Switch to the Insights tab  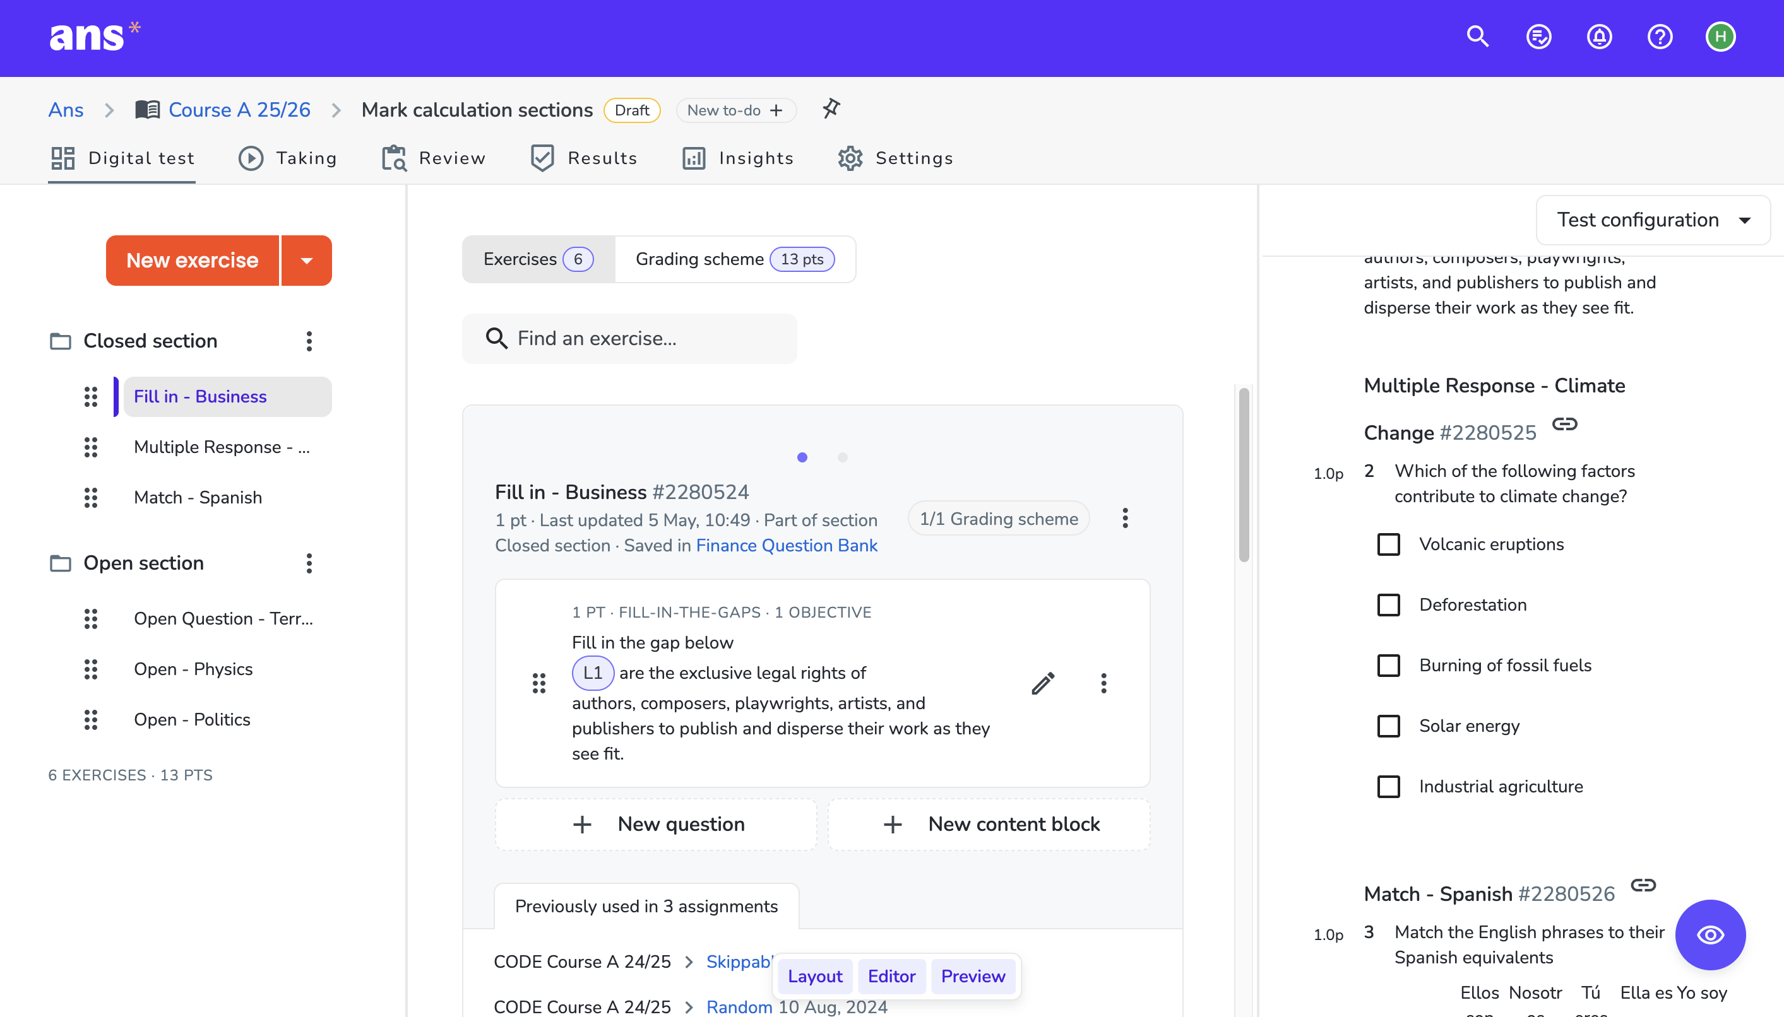738,158
